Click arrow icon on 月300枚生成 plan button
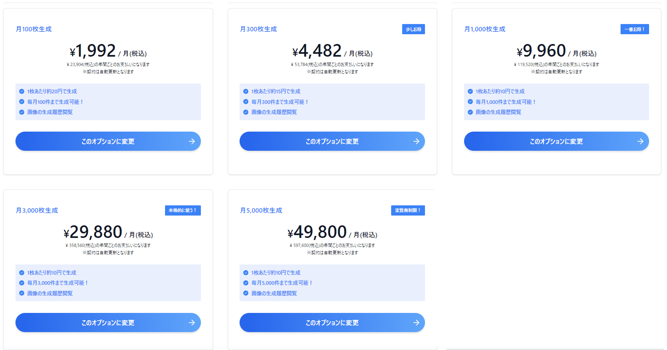 [416, 141]
